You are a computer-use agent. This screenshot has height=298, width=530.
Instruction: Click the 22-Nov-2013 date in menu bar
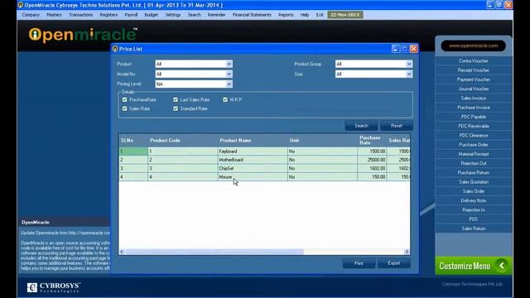click(345, 15)
